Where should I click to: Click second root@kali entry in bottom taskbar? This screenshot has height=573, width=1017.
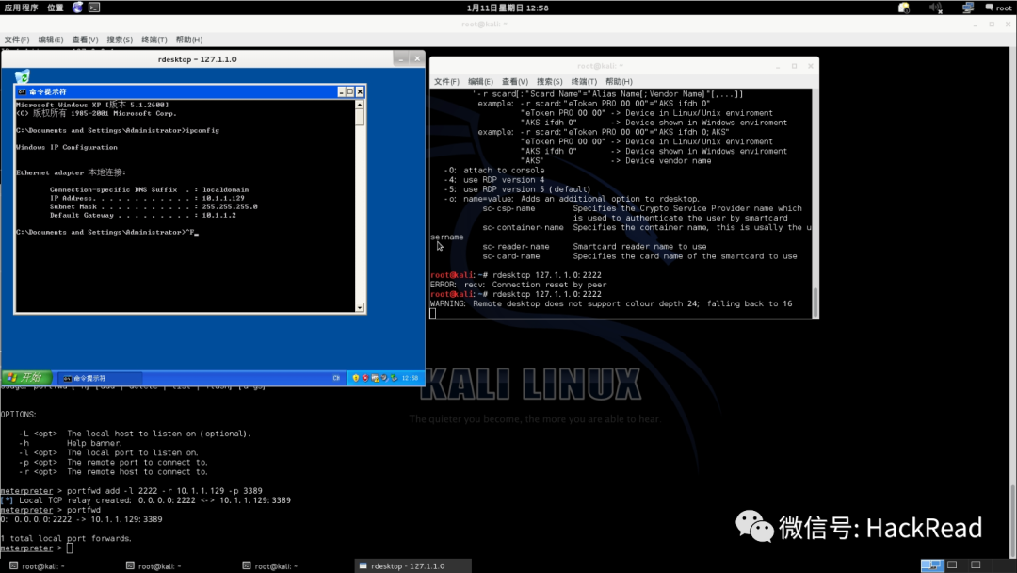(178, 565)
